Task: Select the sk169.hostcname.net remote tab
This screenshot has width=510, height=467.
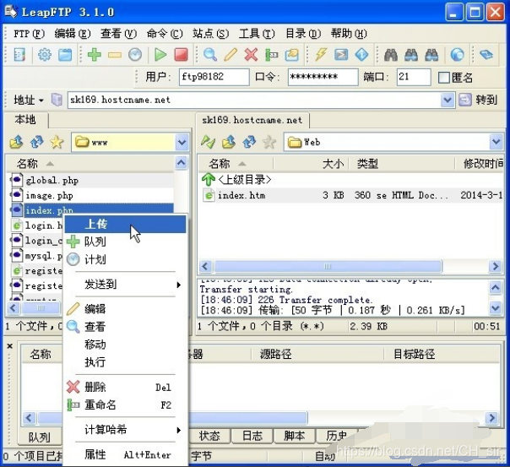Action: (252, 120)
